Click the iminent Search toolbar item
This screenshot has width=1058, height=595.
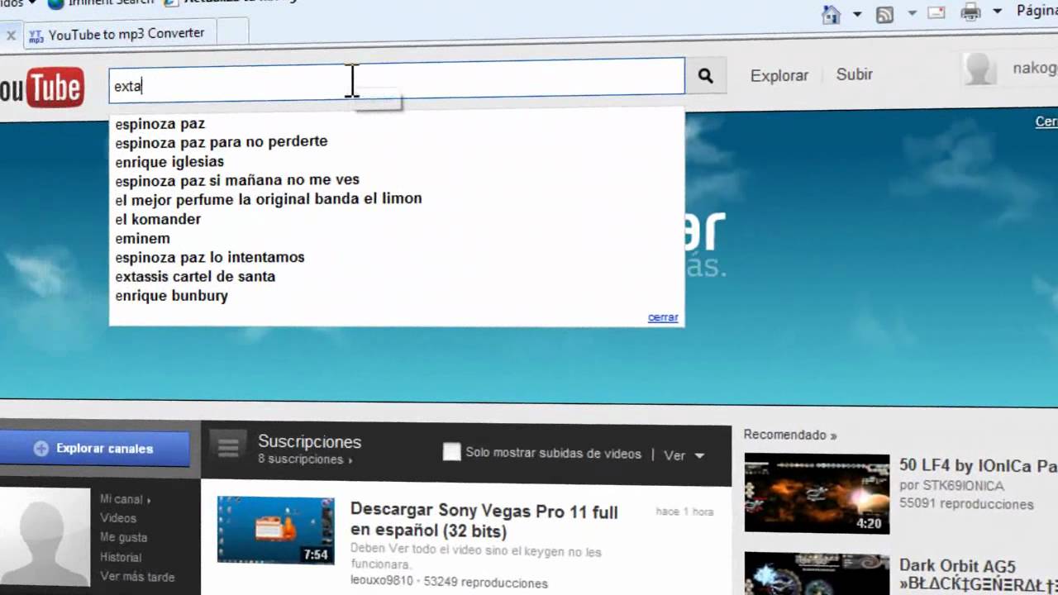coord(100,2)
